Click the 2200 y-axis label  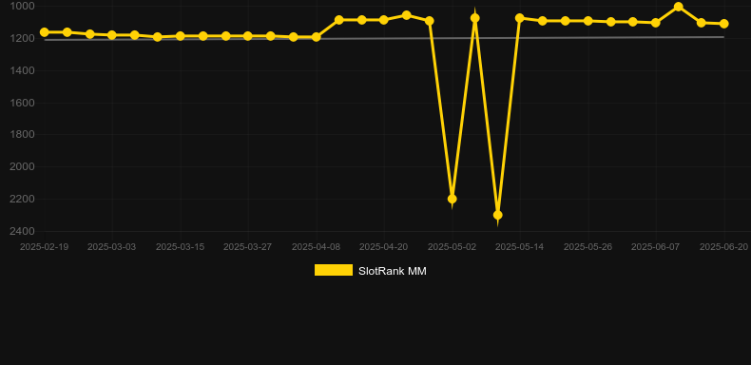coord(22,199)
